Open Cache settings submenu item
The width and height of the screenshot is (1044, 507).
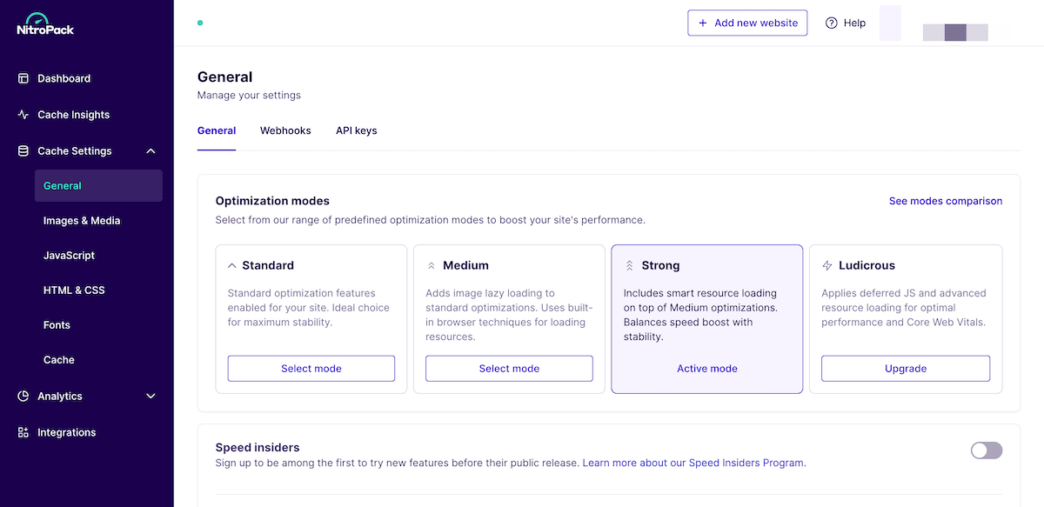[59, 360]
